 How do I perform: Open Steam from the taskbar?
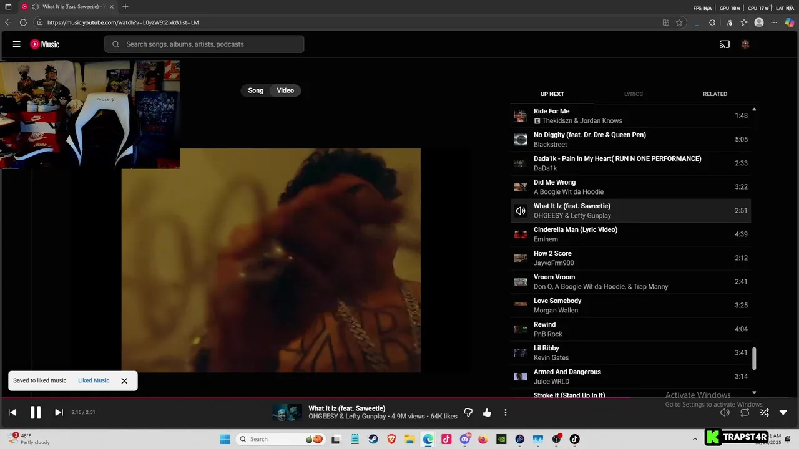373,439
